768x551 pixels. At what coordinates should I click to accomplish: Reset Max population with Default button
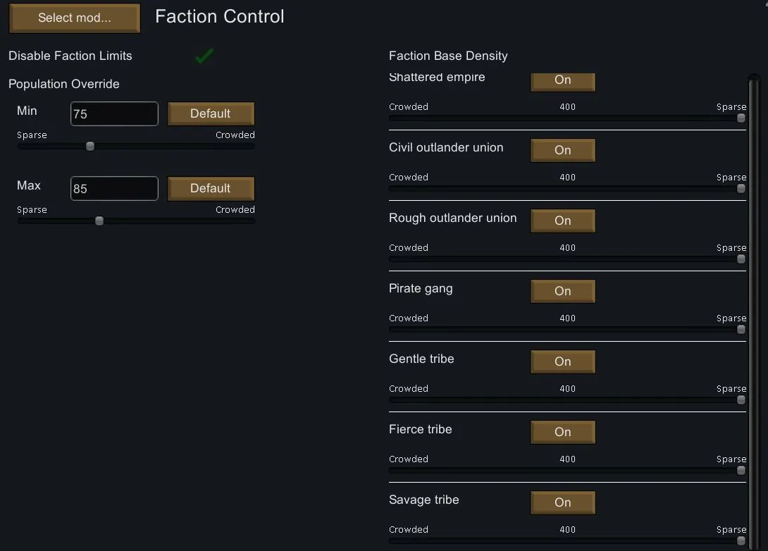211,188
